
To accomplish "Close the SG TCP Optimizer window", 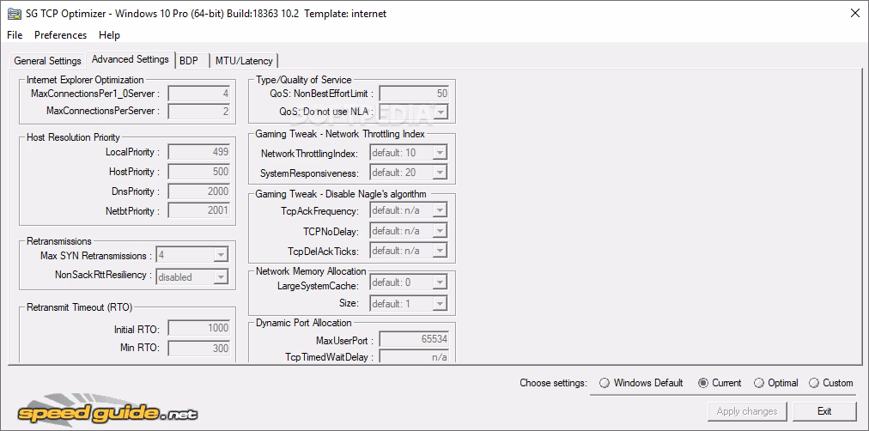I will click(x=855, y=14).
